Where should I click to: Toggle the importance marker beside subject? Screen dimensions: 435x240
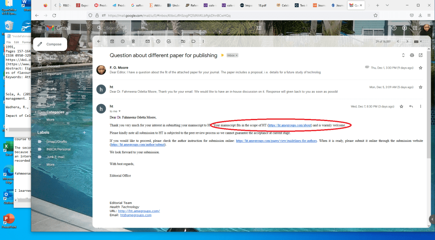pyautogui.click(x=222, y=55)
